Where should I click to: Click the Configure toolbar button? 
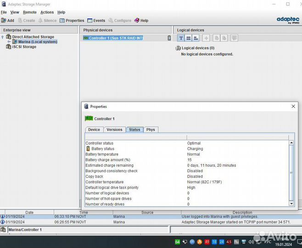(120, 20)
